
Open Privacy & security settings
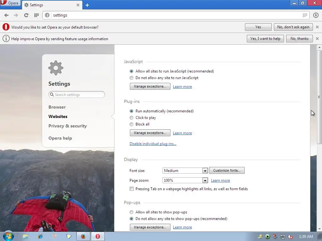click(68, 126)
